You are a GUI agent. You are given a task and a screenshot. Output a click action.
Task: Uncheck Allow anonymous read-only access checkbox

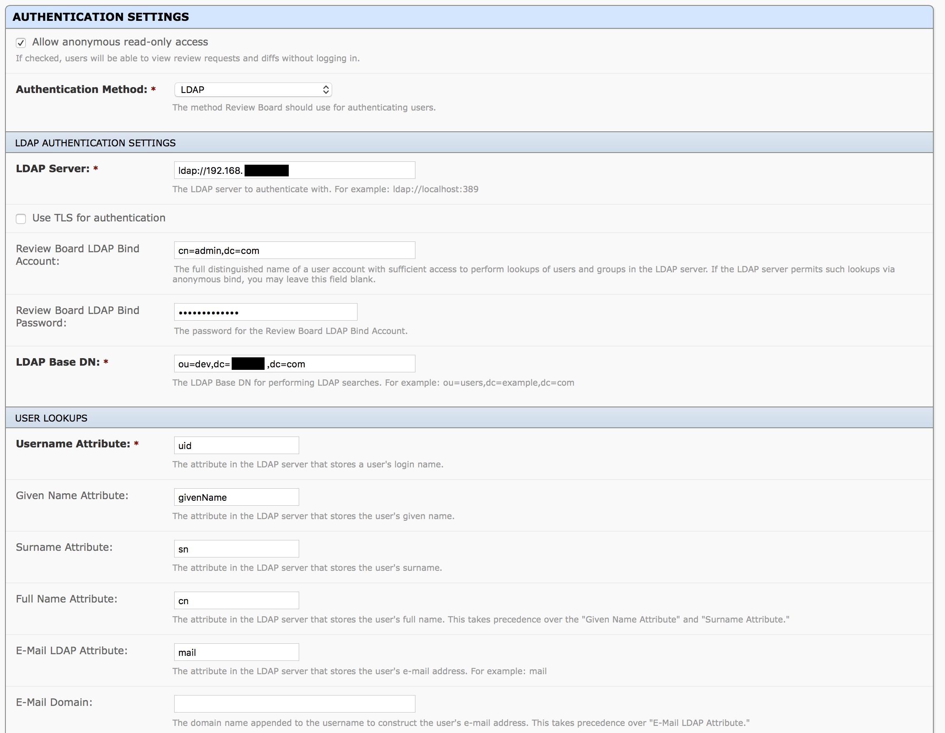pos(21,43)
